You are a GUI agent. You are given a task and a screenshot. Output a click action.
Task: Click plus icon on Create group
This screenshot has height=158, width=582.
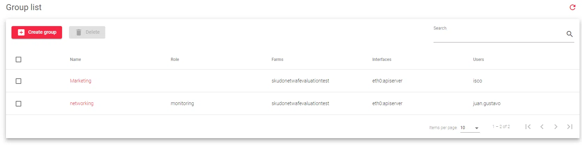pos(21,32)
